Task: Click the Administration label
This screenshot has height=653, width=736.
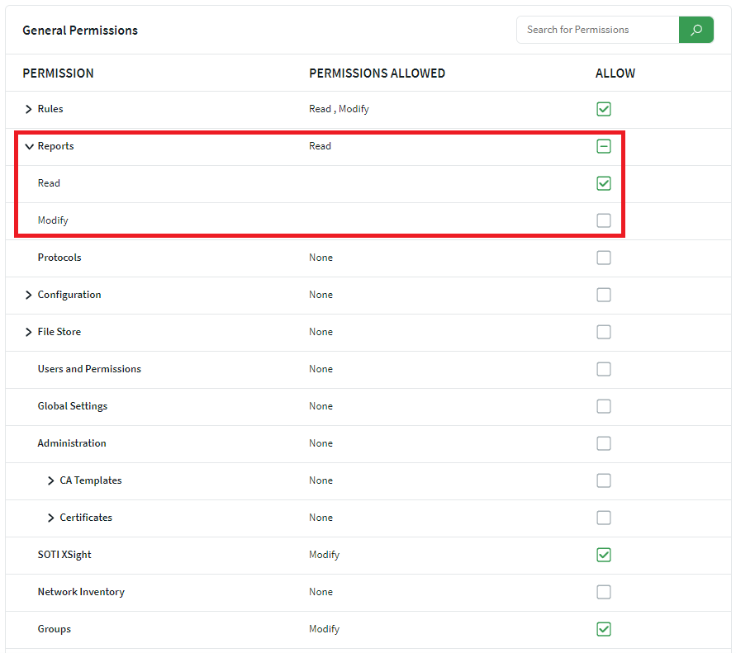Action: pos(72,443)
